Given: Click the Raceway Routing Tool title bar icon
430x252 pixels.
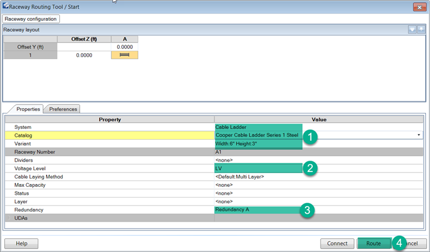Looking at the screenshot, I should [5, 6].
